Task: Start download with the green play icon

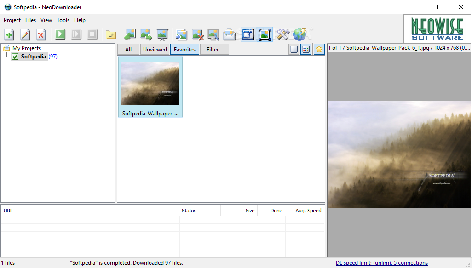Action: coord(60,34)
